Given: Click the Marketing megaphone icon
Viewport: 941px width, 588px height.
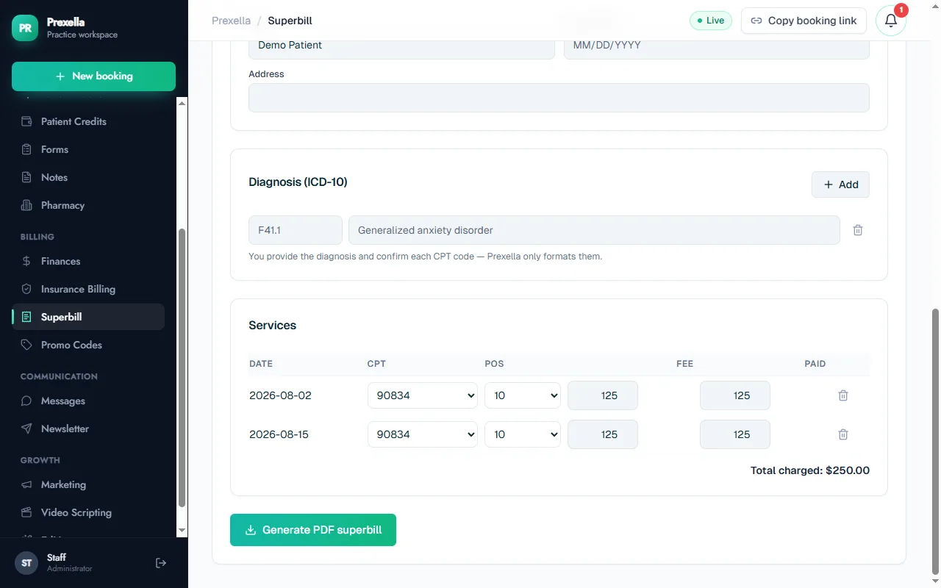Looking at the screenshot, I should pyautogui.click(x=26, y=484).
